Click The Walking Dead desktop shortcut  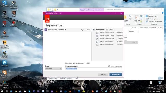tap(4, 35)
